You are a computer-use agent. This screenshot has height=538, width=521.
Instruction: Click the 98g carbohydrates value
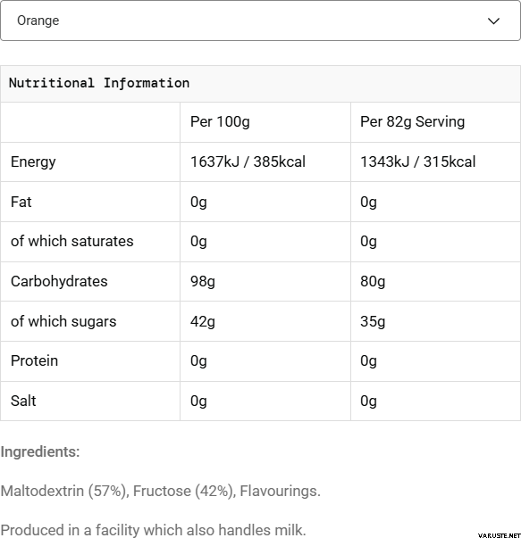[x=203, y=282]
